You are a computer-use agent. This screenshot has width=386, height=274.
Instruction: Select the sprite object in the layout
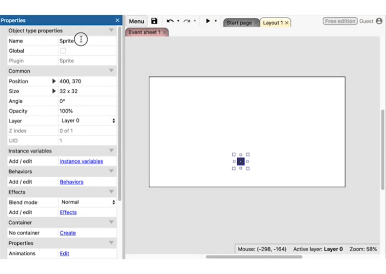click(x=241, y=162)
